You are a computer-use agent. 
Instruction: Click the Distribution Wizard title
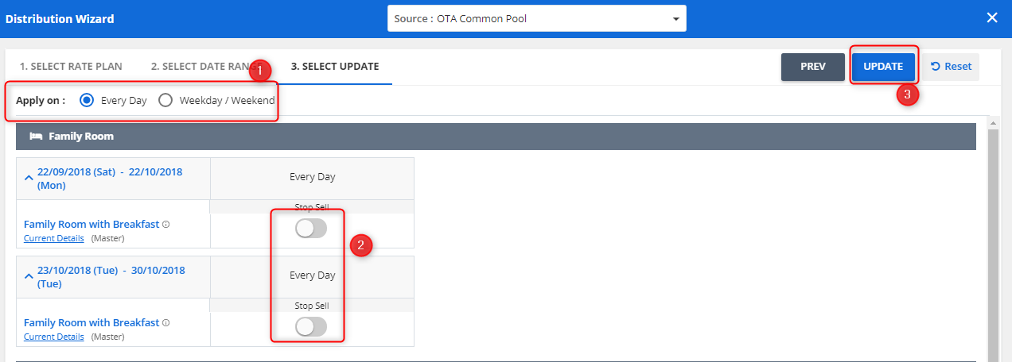coord(60,19)
